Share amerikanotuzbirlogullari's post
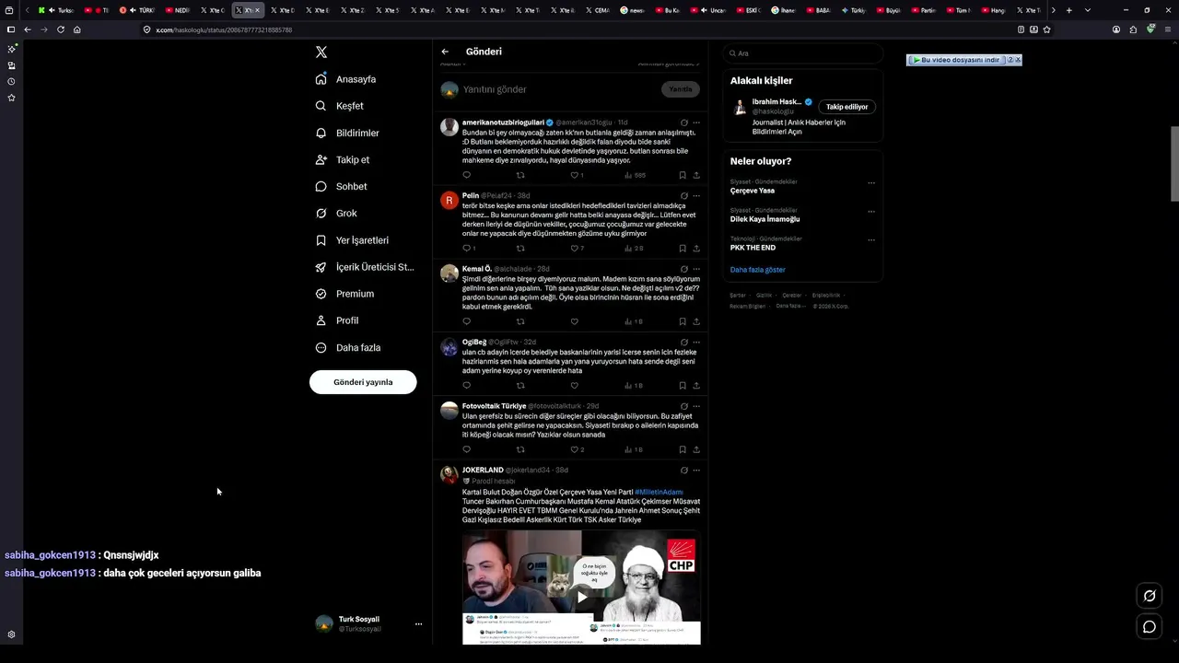Image resolution: width=1179 pixels, height=663 pixels. (x=696, y=175)
